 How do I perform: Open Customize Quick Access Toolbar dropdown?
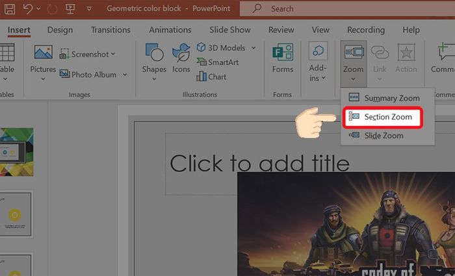[89, 8]
